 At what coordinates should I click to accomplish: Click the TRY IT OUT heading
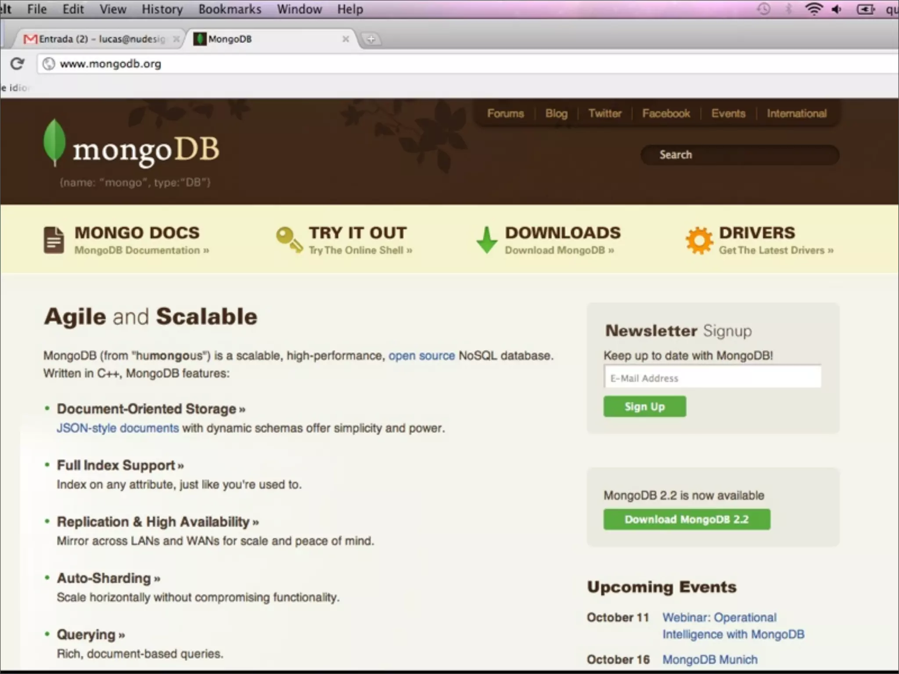coord(357,233)
